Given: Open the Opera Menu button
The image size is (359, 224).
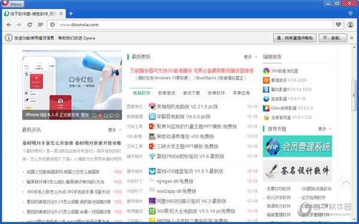Looking at the screenshot, I should coord(13,4).
